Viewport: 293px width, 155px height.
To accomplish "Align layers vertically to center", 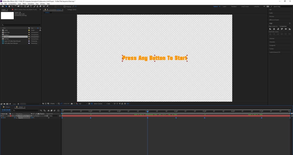I will 286,29.
